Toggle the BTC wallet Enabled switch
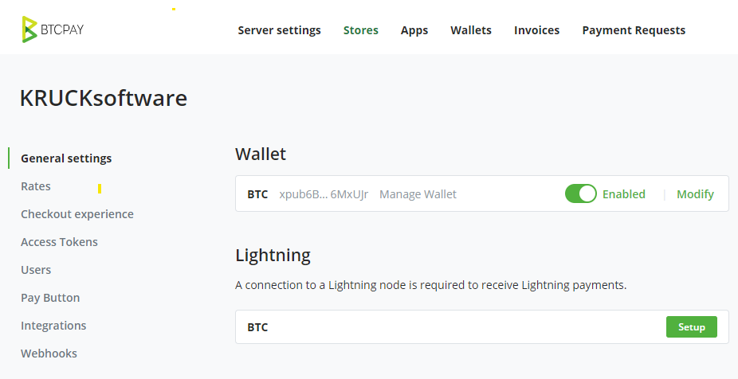738x379 pixels. point(580,194)
